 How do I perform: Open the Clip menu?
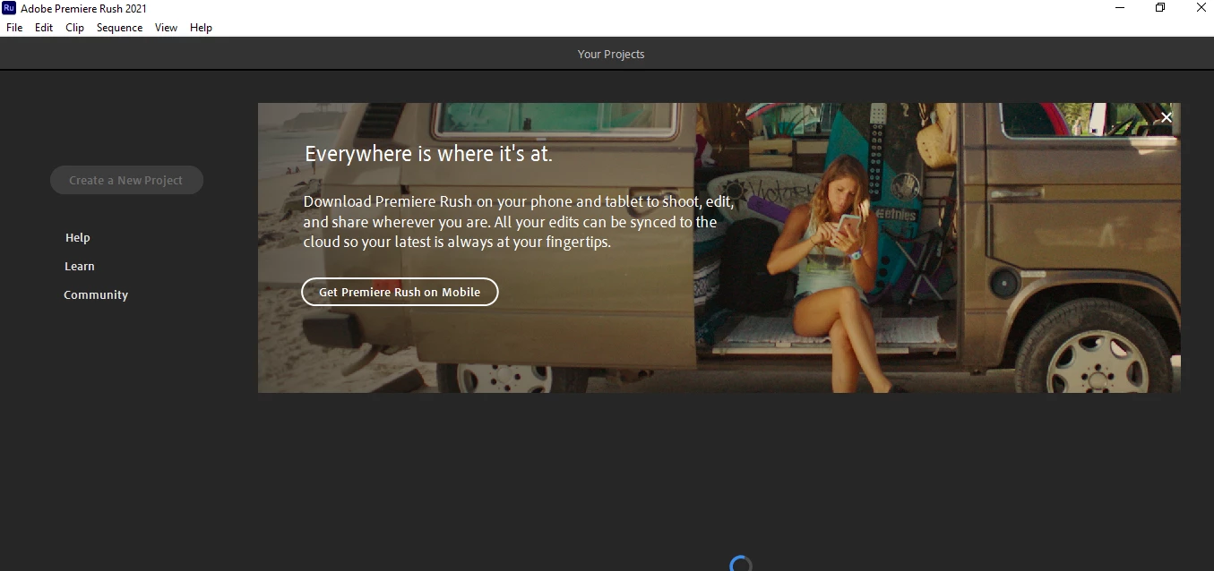pos(74,28)
